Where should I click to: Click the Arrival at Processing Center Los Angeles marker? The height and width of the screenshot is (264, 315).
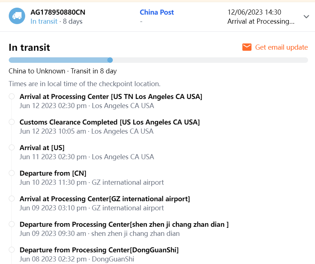pos(12,96)
